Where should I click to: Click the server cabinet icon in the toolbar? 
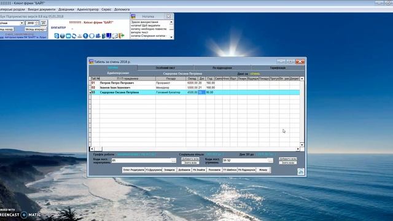103,36
